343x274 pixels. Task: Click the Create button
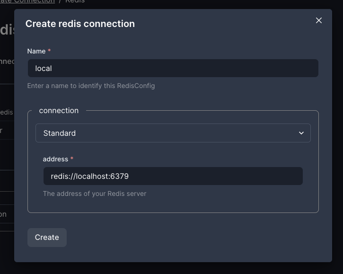point(47,238)
